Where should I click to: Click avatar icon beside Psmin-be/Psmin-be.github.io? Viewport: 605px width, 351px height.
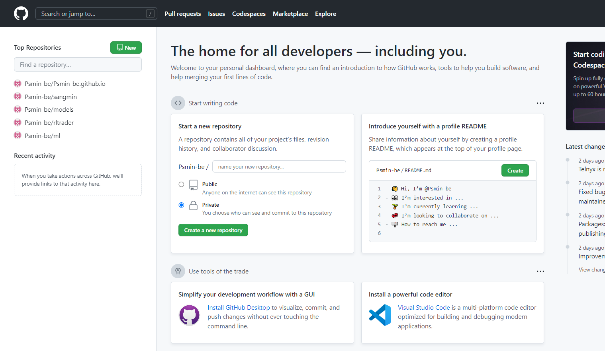click(x=18, y=83)
